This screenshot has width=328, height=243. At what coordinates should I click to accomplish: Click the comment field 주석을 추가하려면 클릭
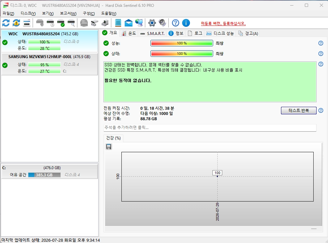coord(210,128)
